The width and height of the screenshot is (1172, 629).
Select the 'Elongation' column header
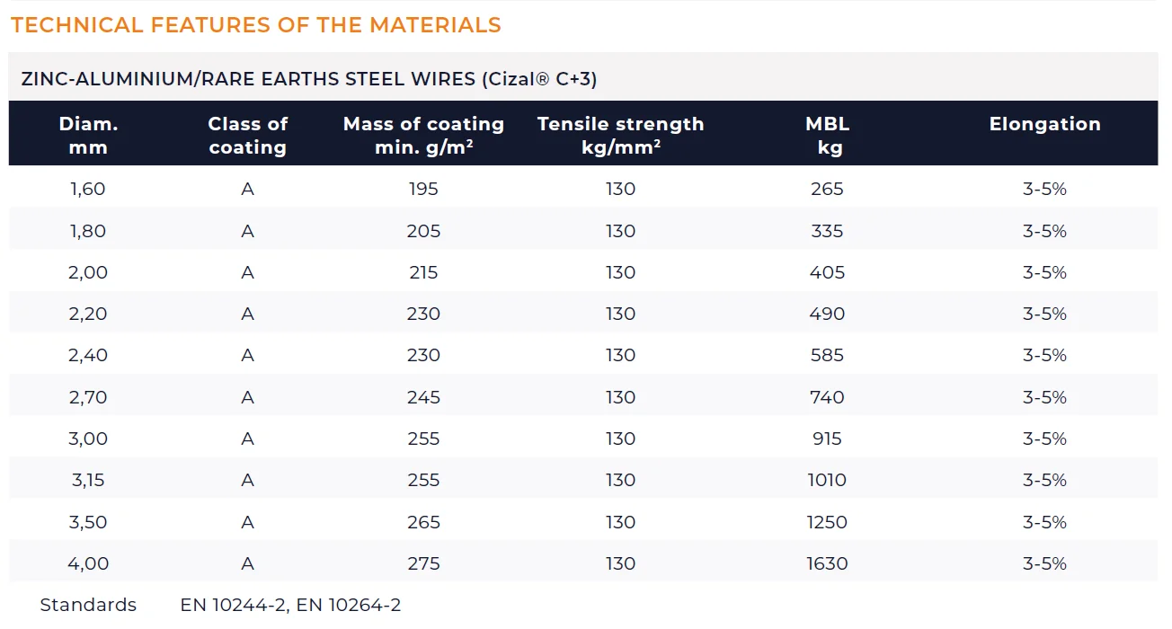point(1044,125)
